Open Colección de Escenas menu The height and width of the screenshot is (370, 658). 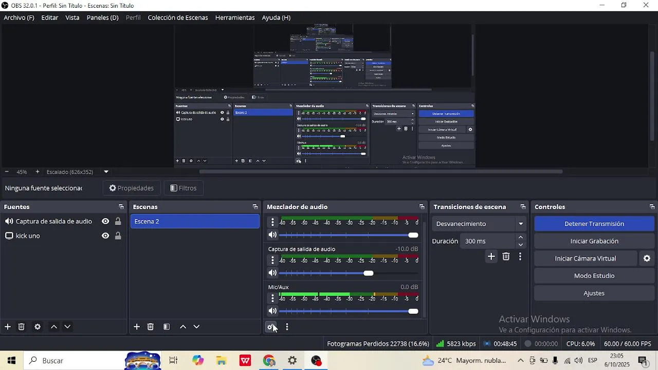178,17
